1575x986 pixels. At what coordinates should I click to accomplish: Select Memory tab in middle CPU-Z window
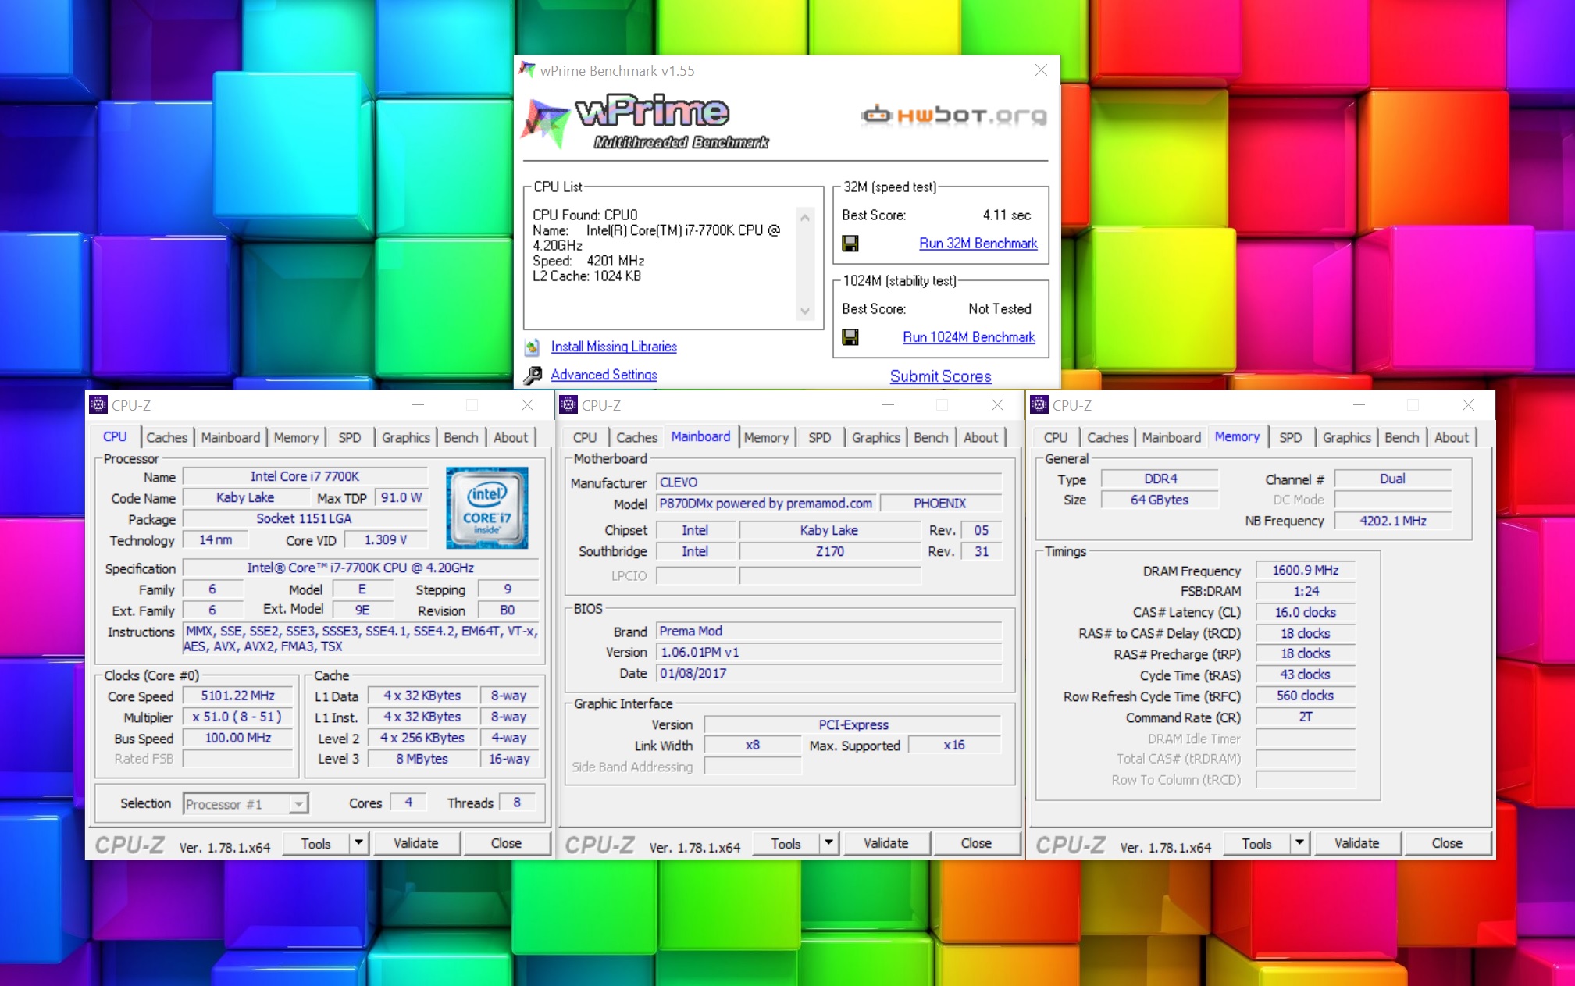tap(766, 438)
